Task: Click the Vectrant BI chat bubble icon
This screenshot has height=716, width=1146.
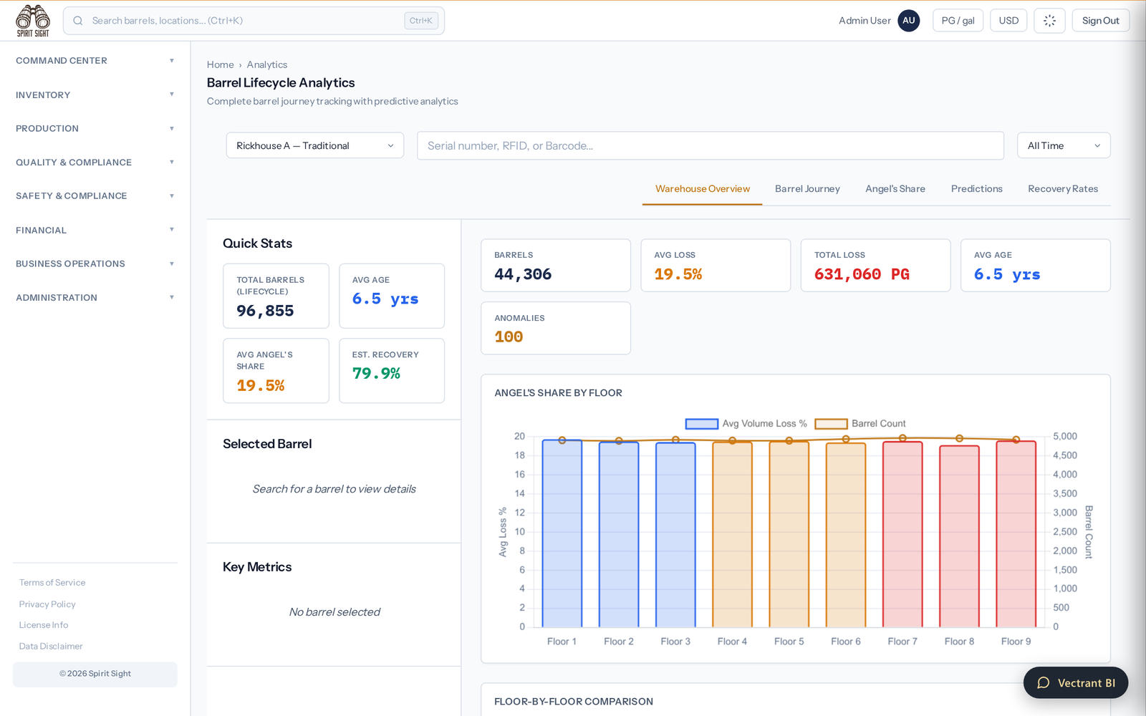Action: point(1044,683)
